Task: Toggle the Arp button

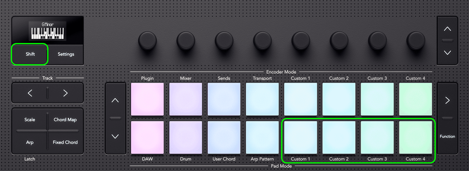Action: click(x=30, y=142)
